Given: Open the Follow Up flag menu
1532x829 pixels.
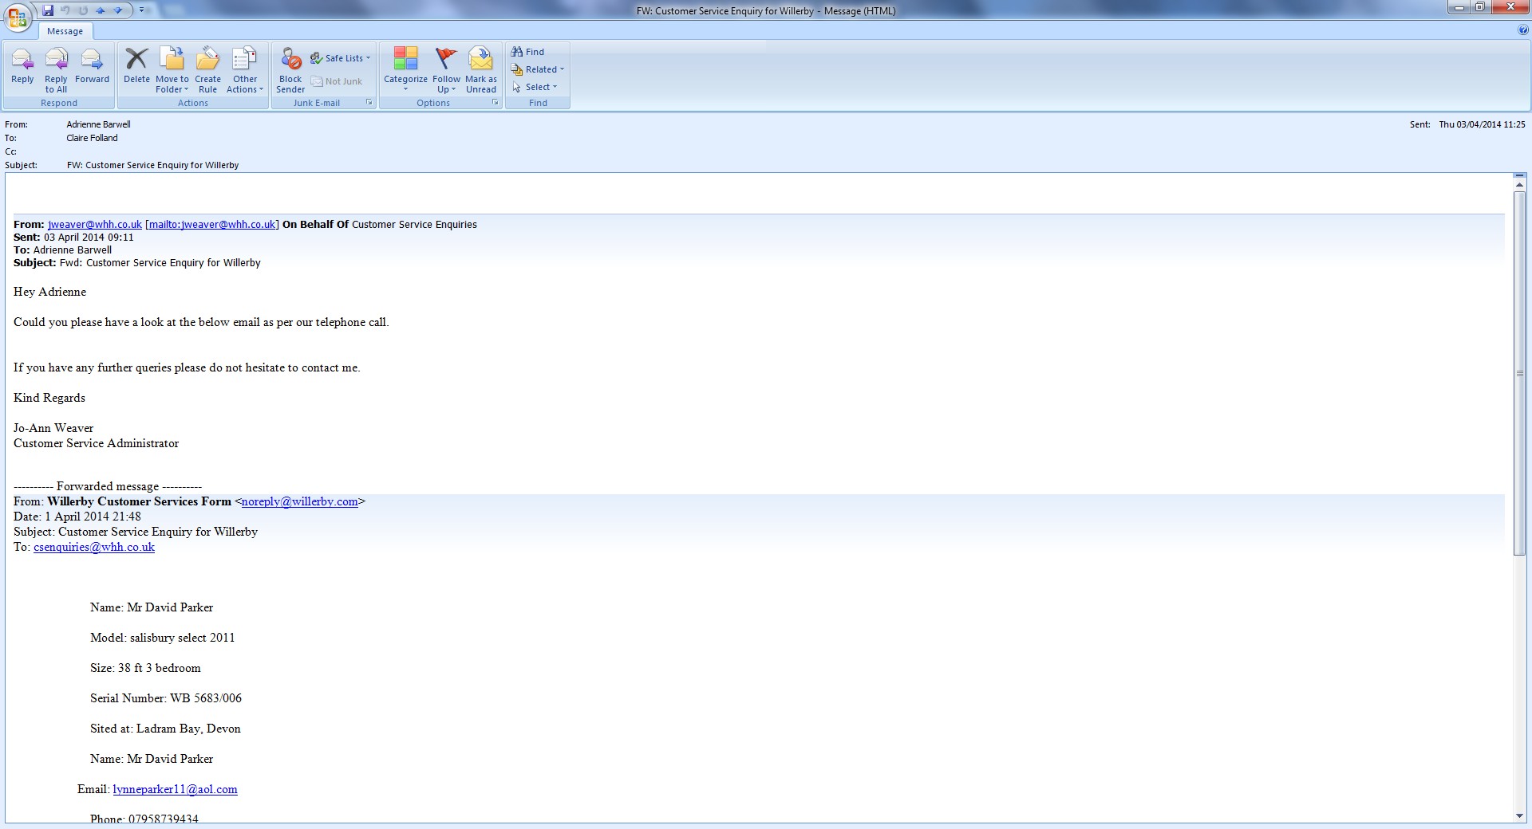Looking at the screenshot, I should click(446, 69).
